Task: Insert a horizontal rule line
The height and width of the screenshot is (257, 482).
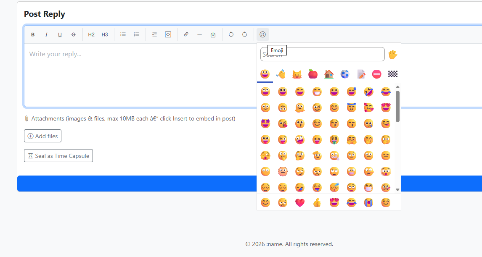Action: coord(199,34)
